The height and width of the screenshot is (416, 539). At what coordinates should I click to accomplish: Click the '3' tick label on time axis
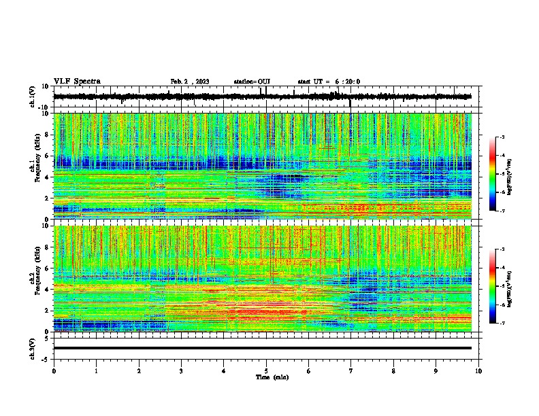coord(181,371)
